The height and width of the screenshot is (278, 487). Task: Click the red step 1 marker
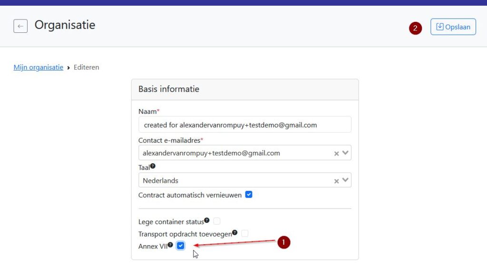click(283, 242)
